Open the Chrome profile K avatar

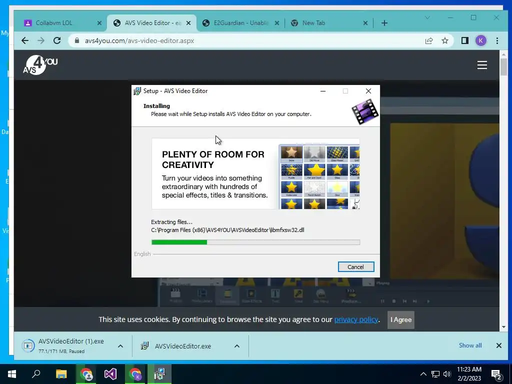pyautogui.click(x=480, y=40)
